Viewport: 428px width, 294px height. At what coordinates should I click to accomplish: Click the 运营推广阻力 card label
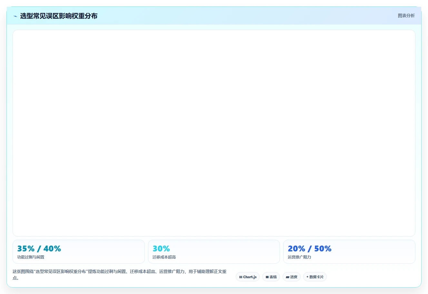click(299, 257)
